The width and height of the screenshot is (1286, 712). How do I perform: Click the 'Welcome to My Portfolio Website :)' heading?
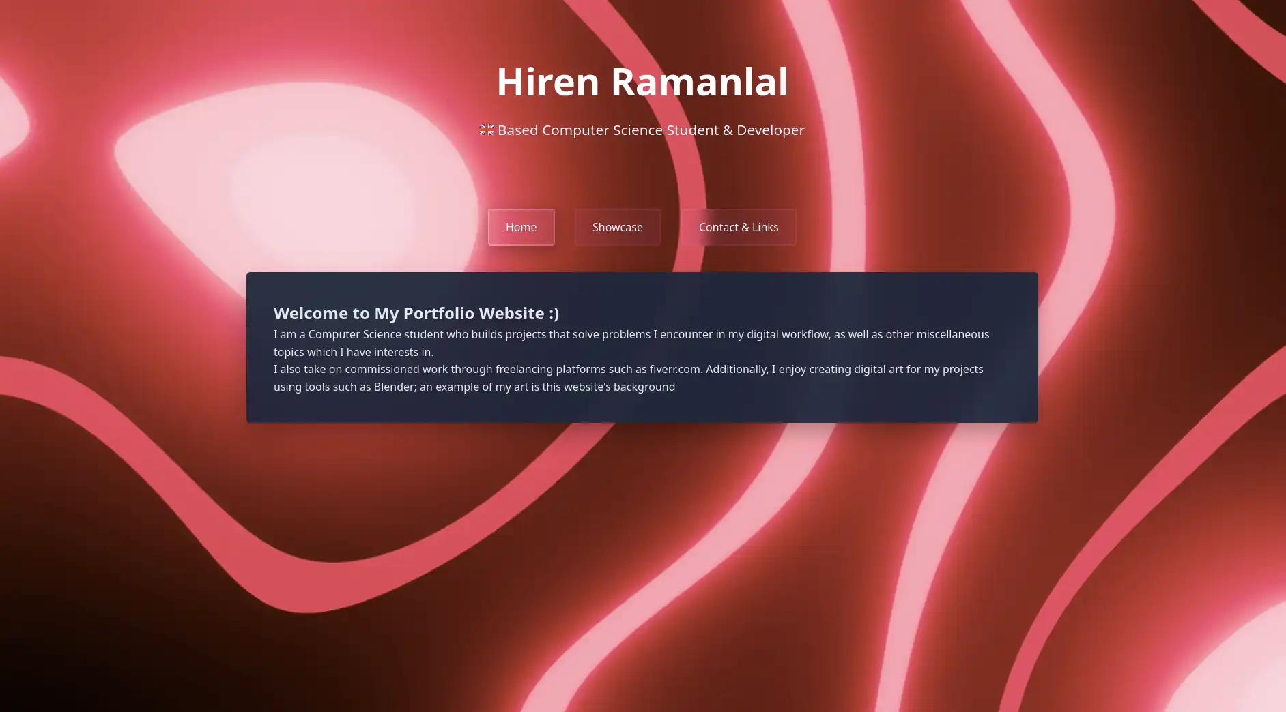coord(416,313)
